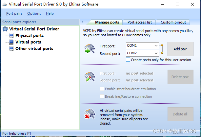This screenshot has height=137, width=201.
Task: Minimize the Virtual Serial Port Driver window
Action: coord(163,4)
